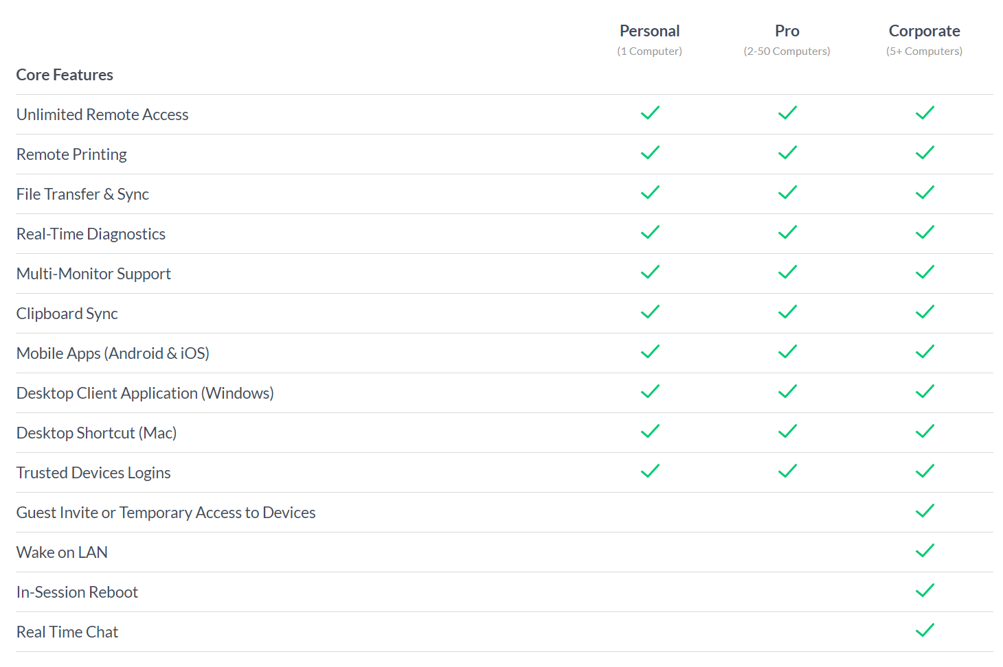Viewport: 1003px width, 667px height.
Task: Click the Corporate checkmark for Guest Invite row
Action: [x=925, y=511]
